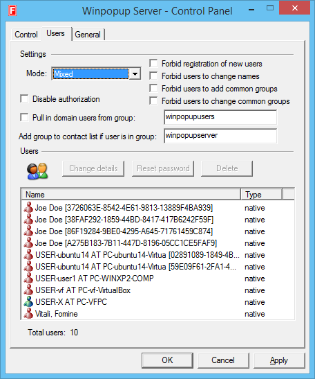Click the Reset password button
The height and width of the screenshot is (379, 315).
click(x=163, y=168)
